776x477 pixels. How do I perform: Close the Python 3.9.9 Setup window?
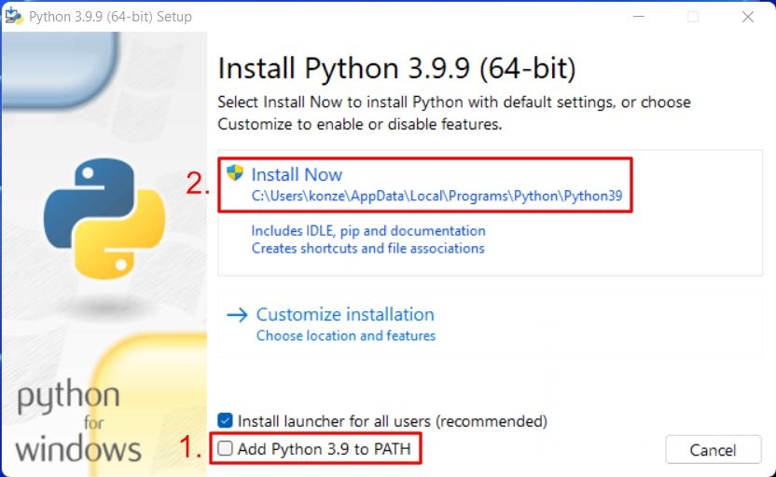point(747,17)
